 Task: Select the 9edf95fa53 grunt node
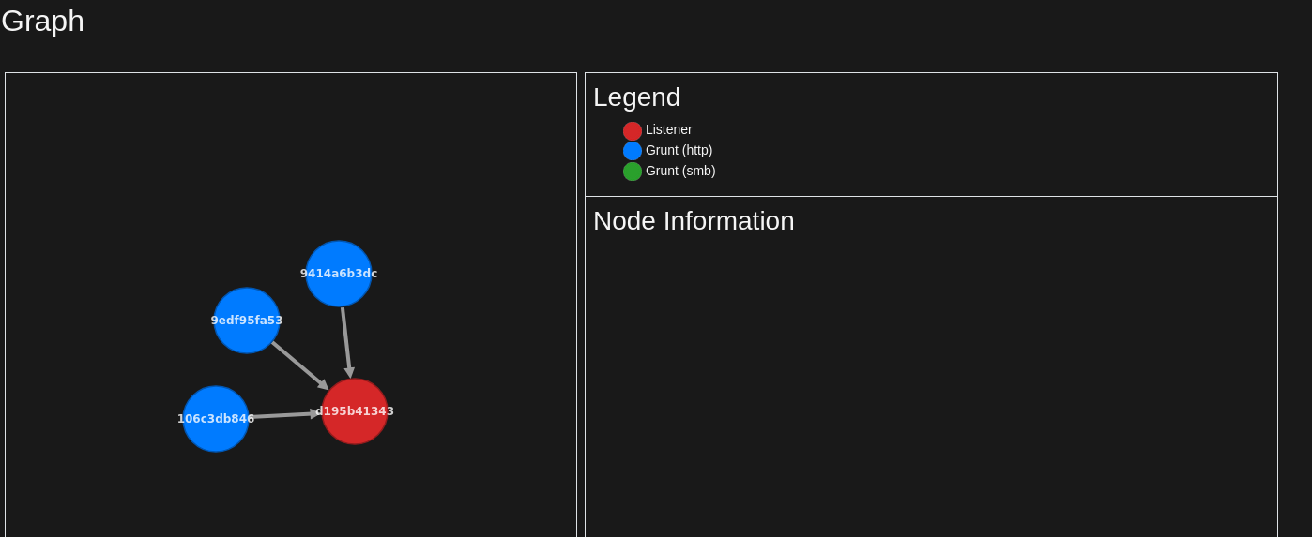point(247,321)
